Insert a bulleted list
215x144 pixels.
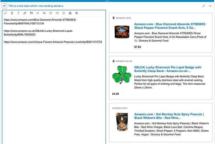point(51,13)
